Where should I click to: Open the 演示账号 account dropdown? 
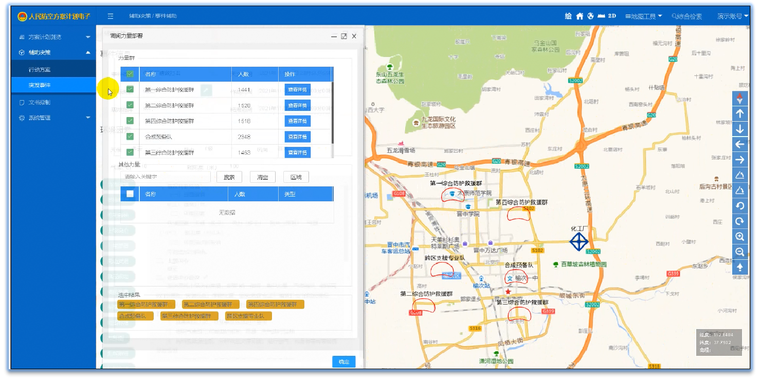click(733, 16)
